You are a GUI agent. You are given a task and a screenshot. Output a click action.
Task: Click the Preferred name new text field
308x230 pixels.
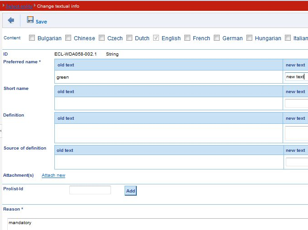pyautogui.click(x=297, y=77)
